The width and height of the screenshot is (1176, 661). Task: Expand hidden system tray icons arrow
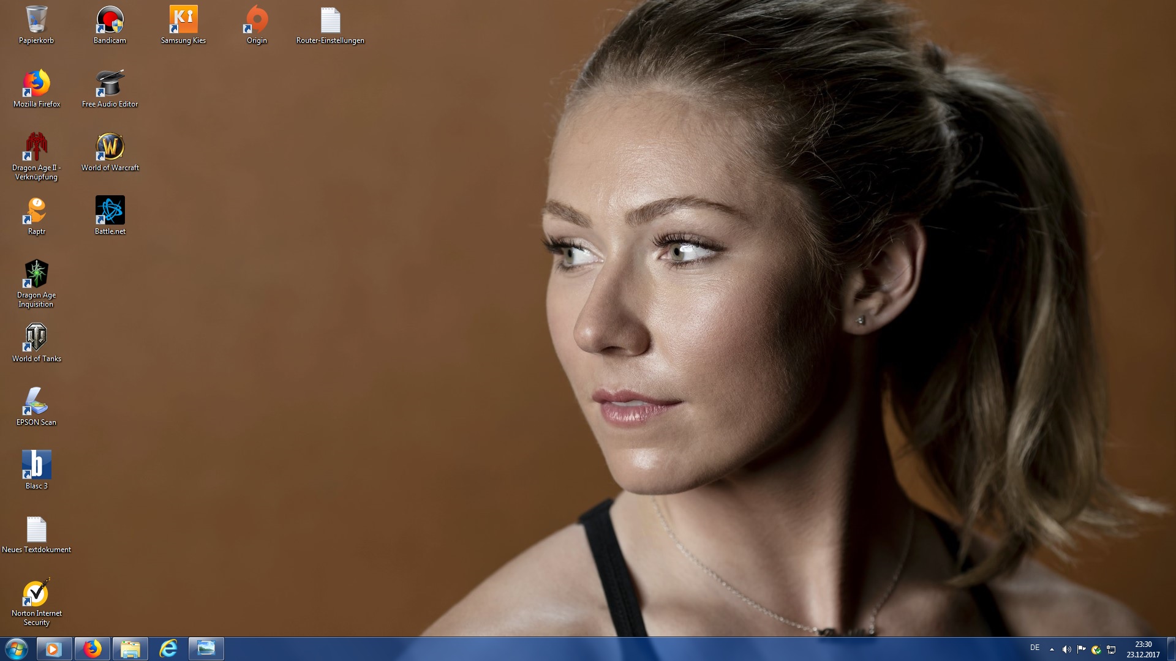tap(1052, 649)
